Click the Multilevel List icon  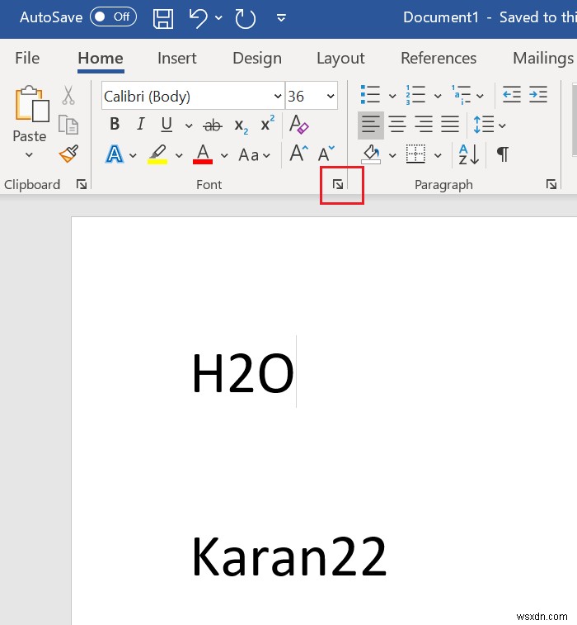pyautogui.click(x=461, y=95)
